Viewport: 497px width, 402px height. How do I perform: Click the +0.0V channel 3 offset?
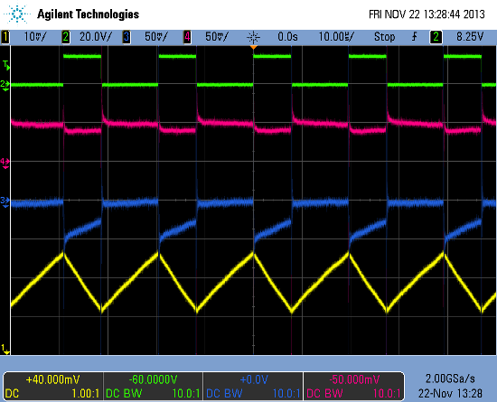(x=254, y=379)
